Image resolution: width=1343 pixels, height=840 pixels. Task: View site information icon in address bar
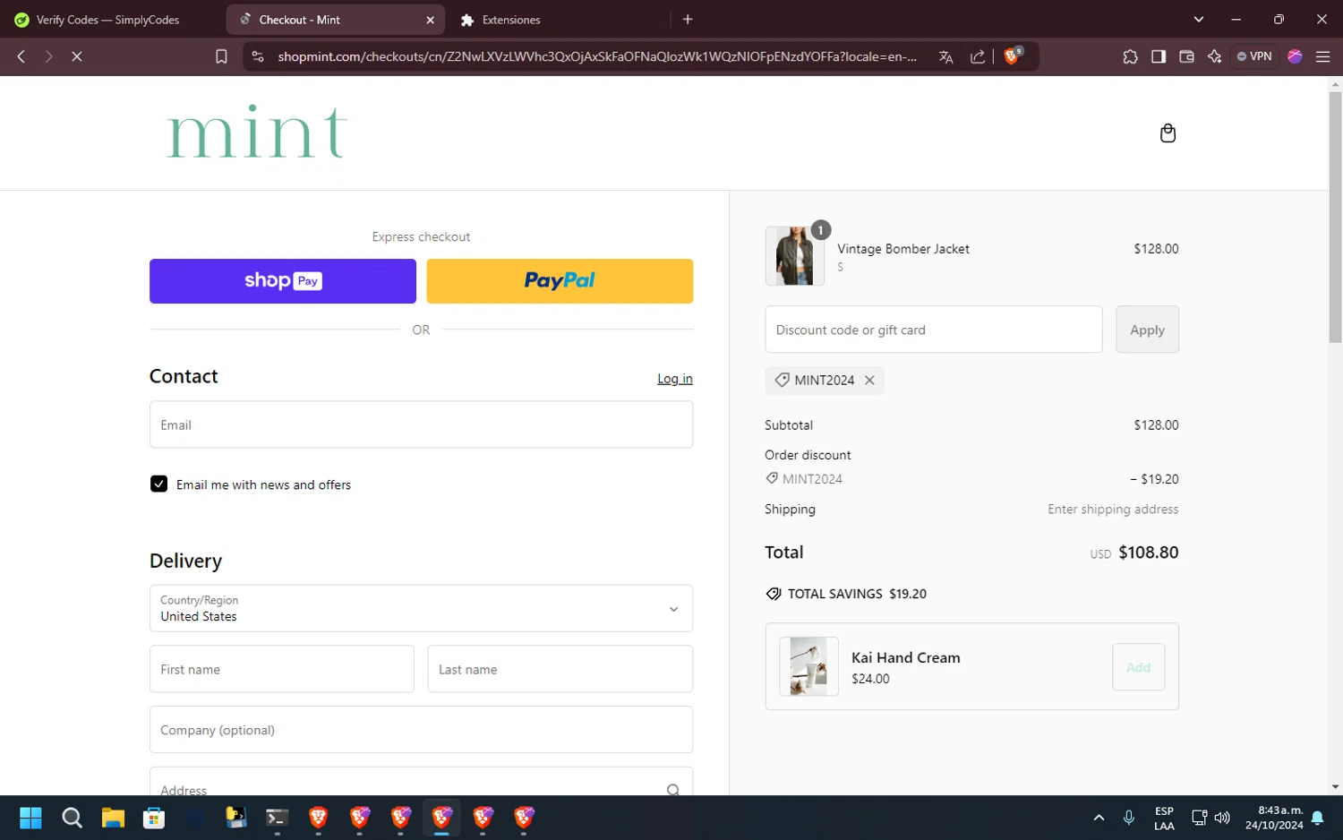258,56
